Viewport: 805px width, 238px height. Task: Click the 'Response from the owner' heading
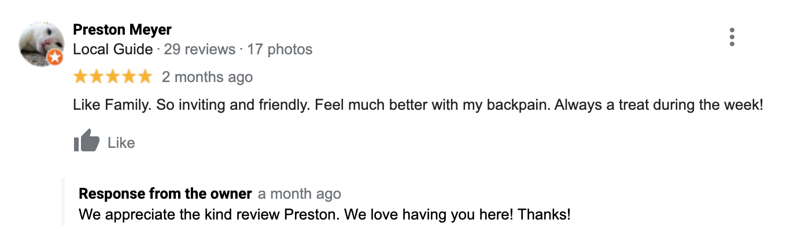coord(165,194)
